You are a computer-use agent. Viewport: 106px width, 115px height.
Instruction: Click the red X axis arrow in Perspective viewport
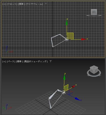[x=74, y=87]
